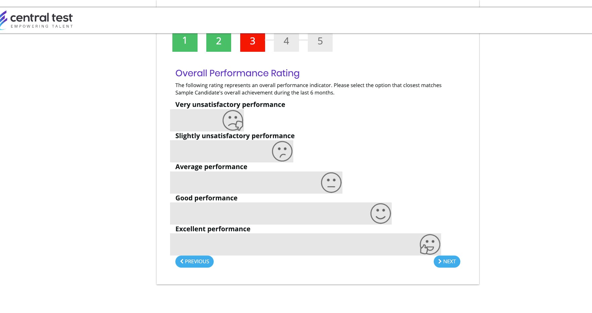Image resolution: width=592 pixels, height=313 pixels.
Task: Choose the Average performance rating bar
Action: coord(256,183)
